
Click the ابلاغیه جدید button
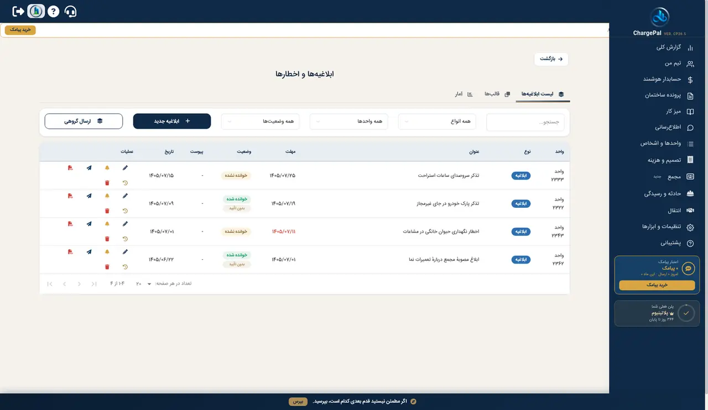(x=172, y=121)
